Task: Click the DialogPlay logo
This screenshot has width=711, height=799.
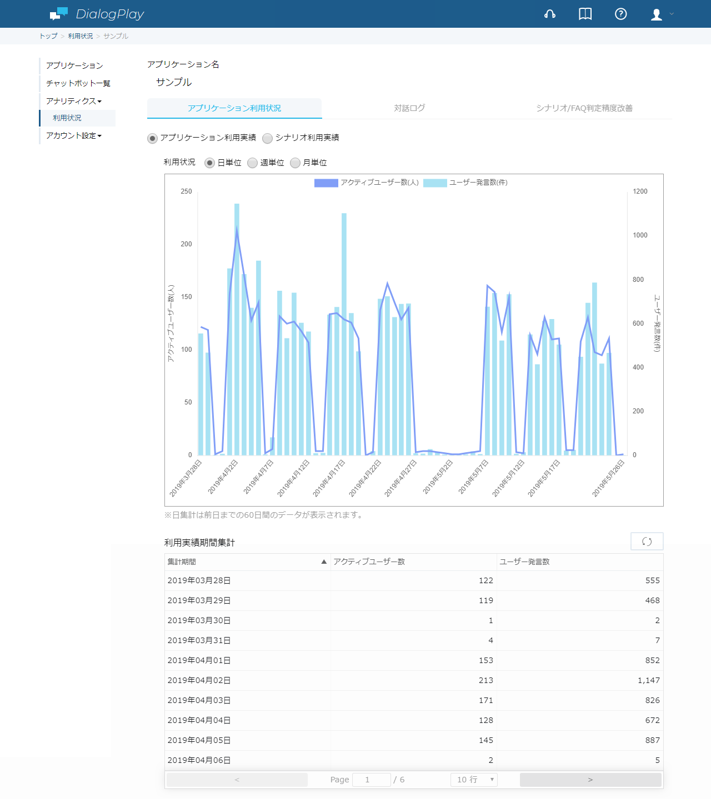Action: (x=97, y=14)
